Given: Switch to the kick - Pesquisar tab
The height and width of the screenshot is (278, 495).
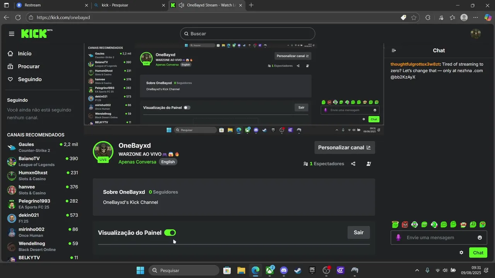Looking at the screenshot, I should tap(130, 5).
